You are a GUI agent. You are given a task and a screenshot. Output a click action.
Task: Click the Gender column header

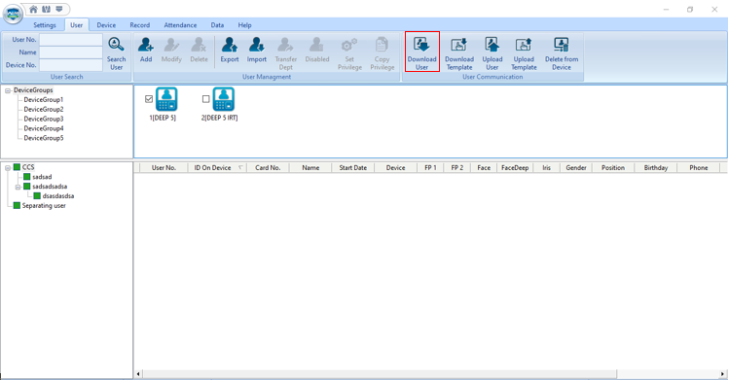(576, 168)
